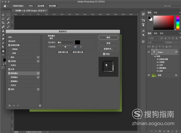The image size is (181, 133).
Task: Select the Brush tool in toolbox
Action: click(8, 27)
